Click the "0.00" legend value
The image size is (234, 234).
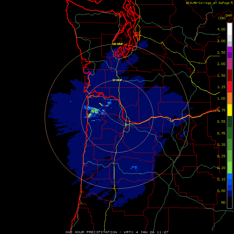[x=221, y=191]
